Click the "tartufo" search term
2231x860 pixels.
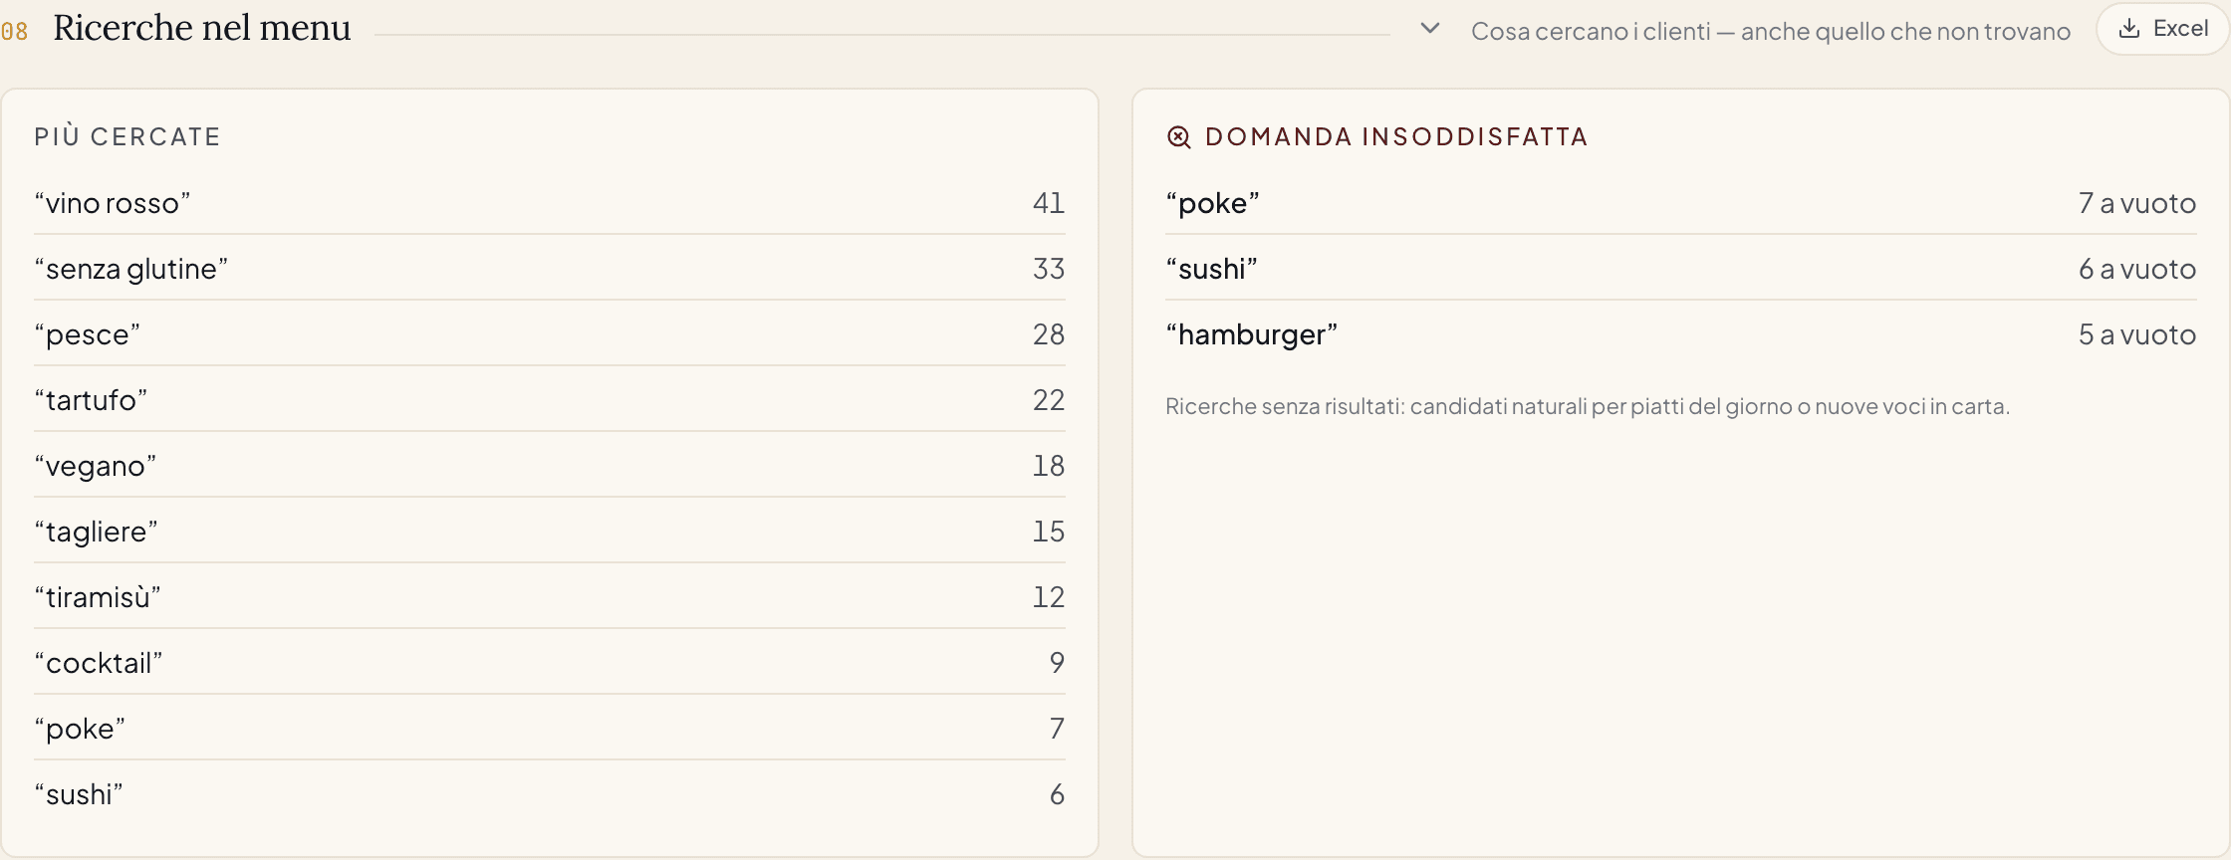[x=91, y=400]
